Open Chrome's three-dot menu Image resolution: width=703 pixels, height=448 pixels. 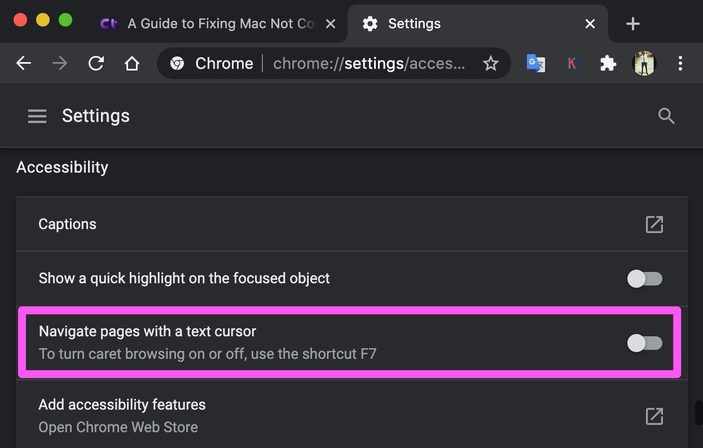coord(680,63)
